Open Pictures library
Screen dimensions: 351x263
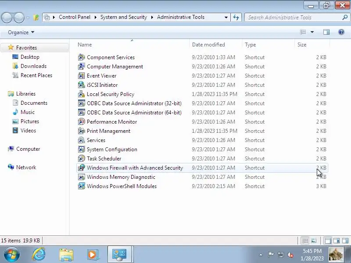point(29,121)
